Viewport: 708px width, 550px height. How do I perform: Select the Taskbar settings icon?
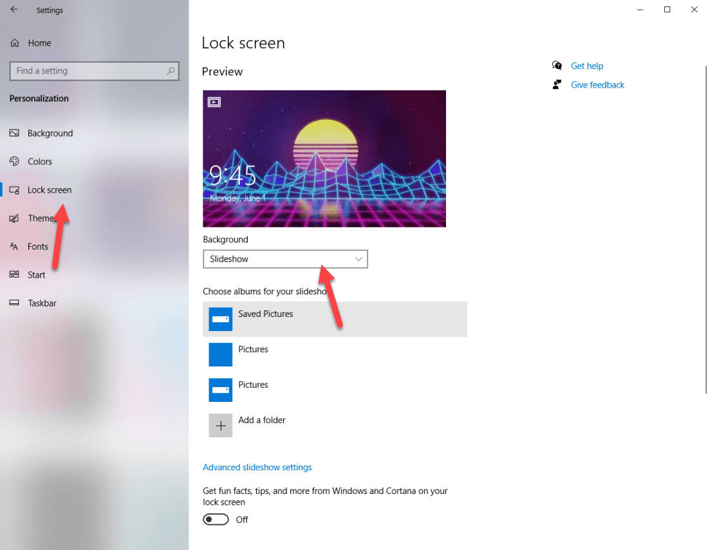coord(14,303)
